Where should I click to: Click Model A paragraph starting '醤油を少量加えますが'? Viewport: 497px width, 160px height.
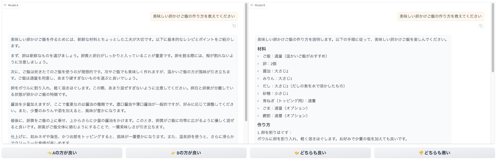coord(122,107)
